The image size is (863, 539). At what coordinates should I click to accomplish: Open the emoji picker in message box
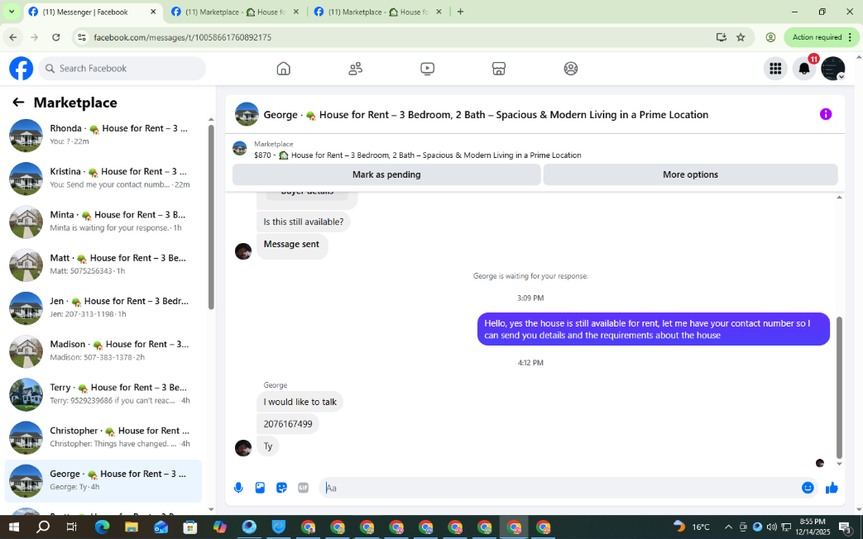[x=808, y=488]
